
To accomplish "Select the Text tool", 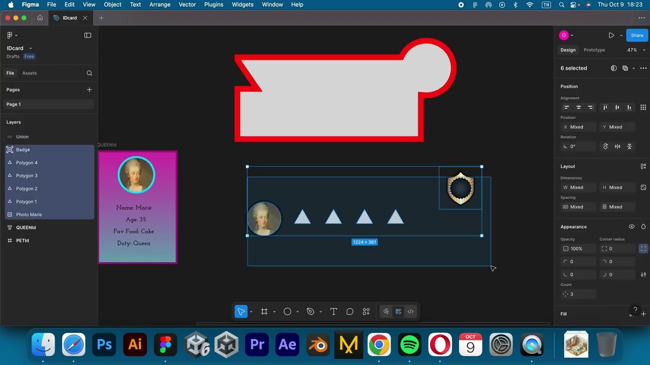I will tap(334, 311).
